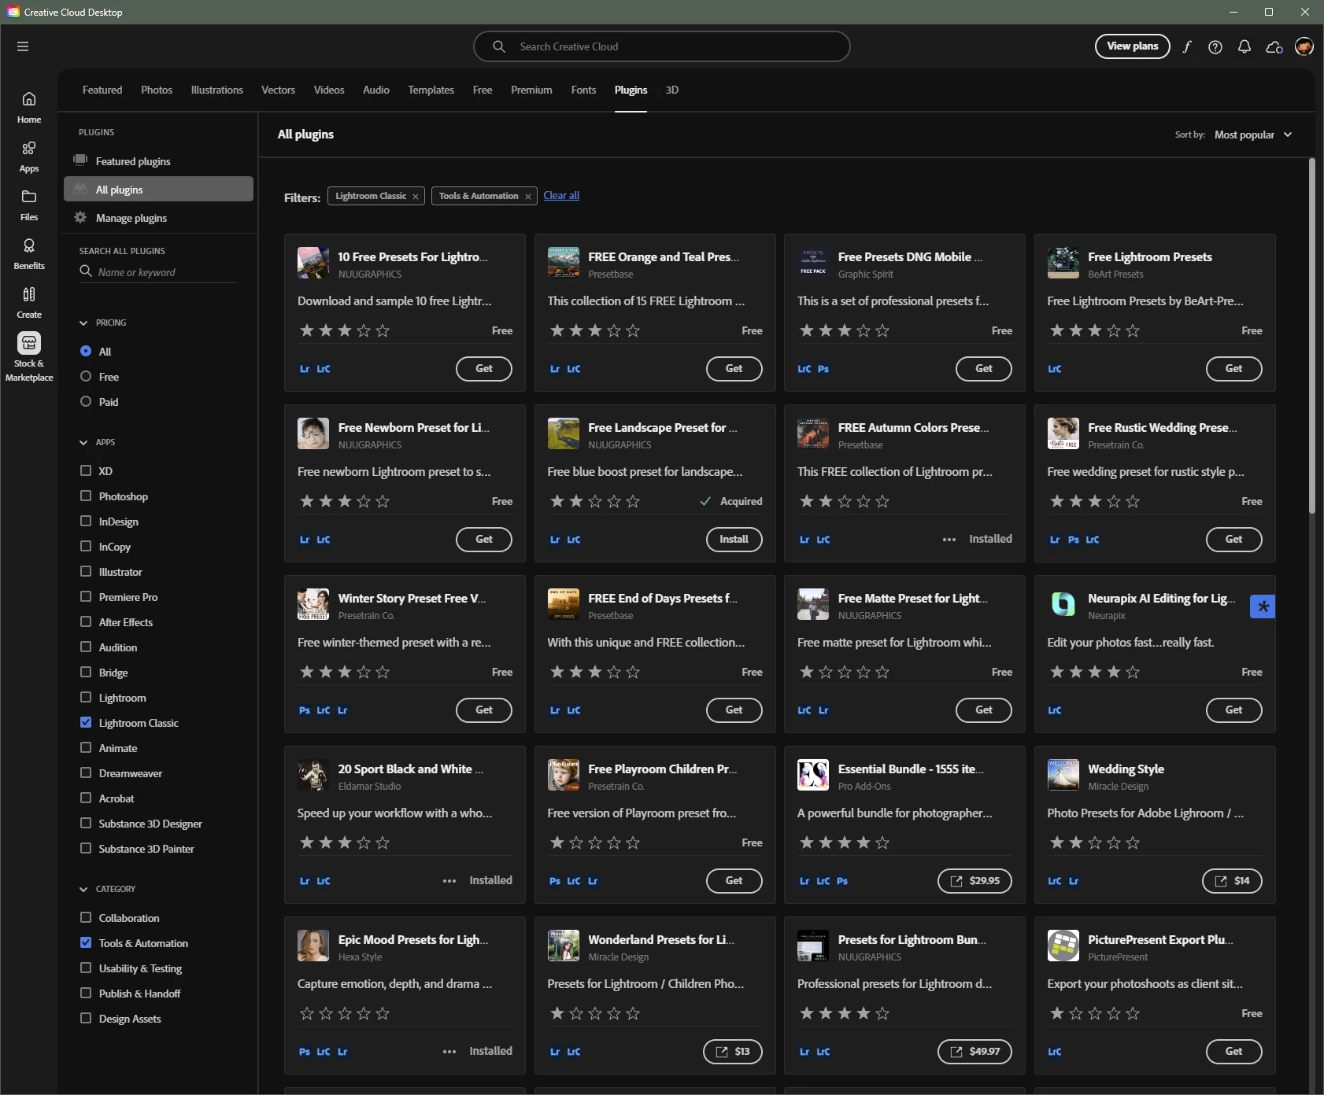Open the hamburger navigation menu
The height and width of the screenshot is (1095, 1324).
[x=23, y=46]
